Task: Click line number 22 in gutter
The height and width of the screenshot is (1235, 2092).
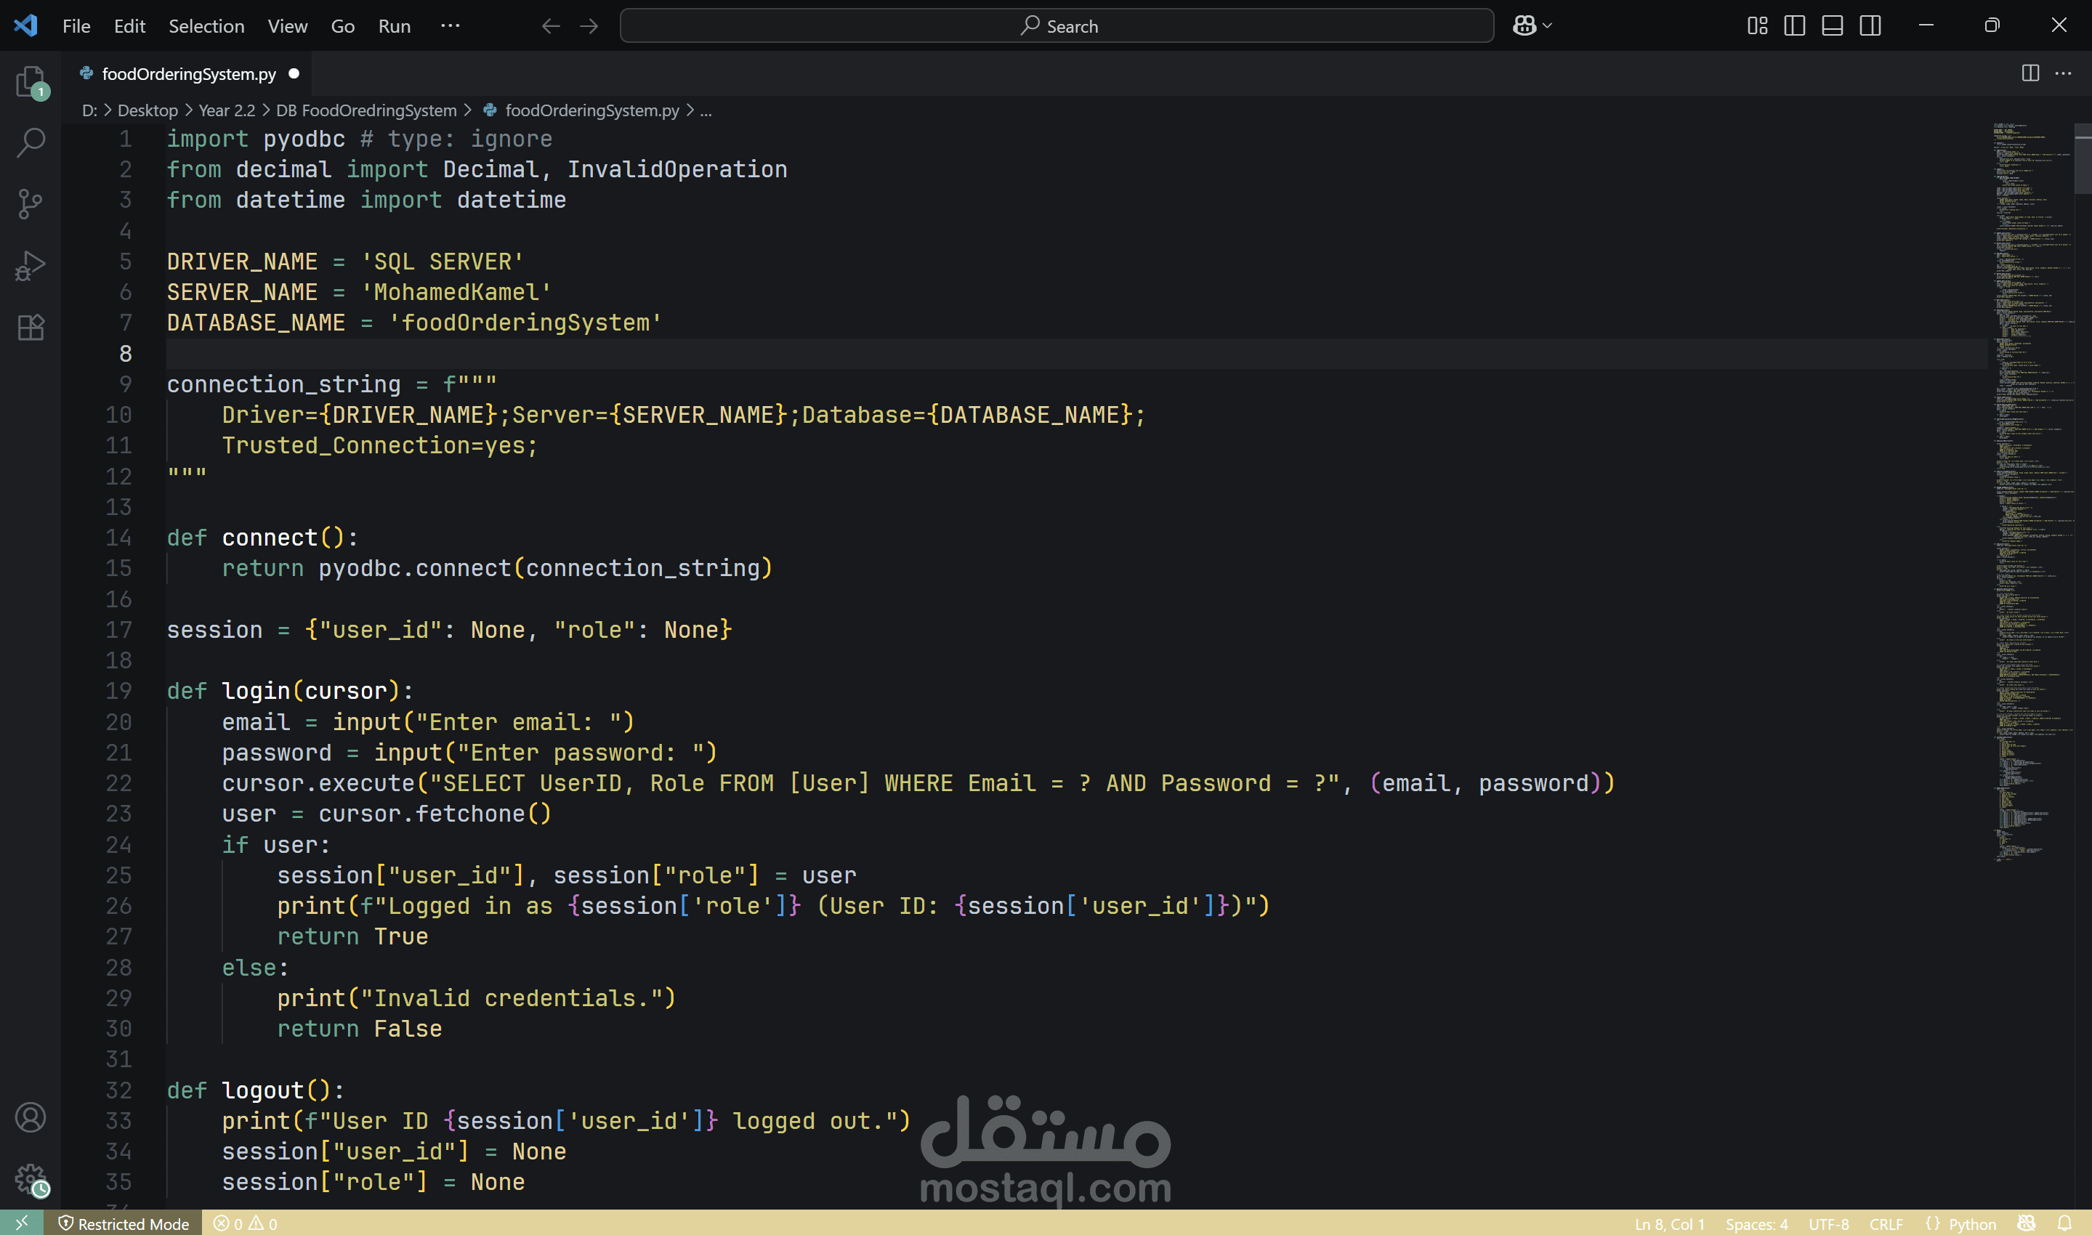Action: (x=118, y=783)
